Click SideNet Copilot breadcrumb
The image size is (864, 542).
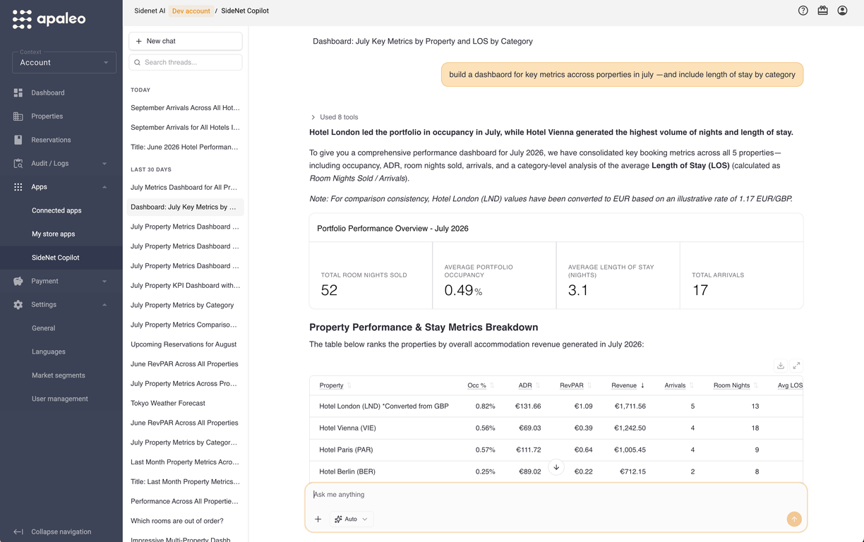click(x=245, y=11)
